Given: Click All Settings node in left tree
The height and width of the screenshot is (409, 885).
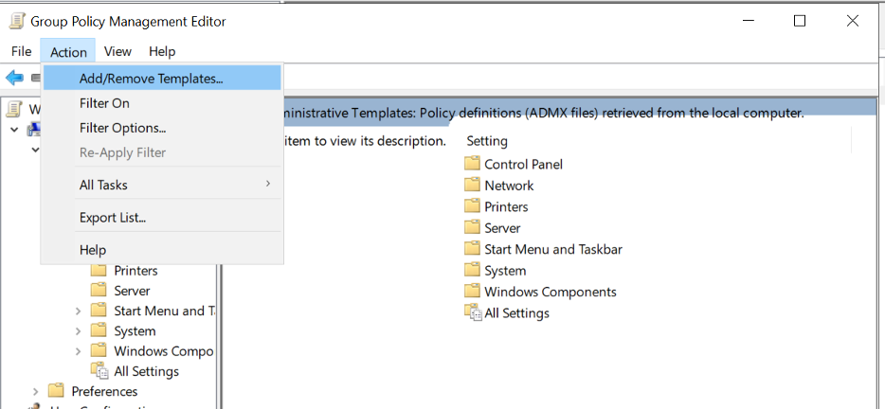Looking at the screenshot, I should tap(135, 370).
